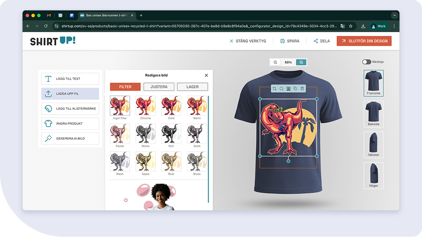The width and height of the screenshot is (422, 237).
Task: Open browser downloads icon
Action: tap(363, 26)
